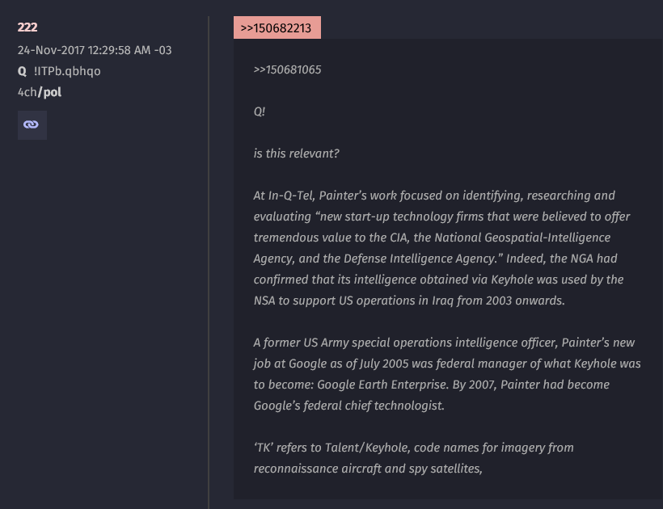The width and height of the screenshot is (663, 509).
Task: Open the 4ch/pol board label
Action: point(40,92)
